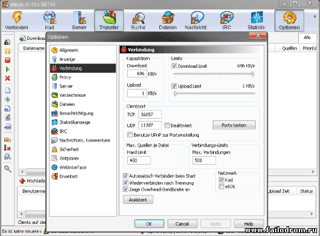Toggle Automatisch Verbinden beim Start
Image resolution: width=320 pixels, height=236 pixels.
click(125, 175)
